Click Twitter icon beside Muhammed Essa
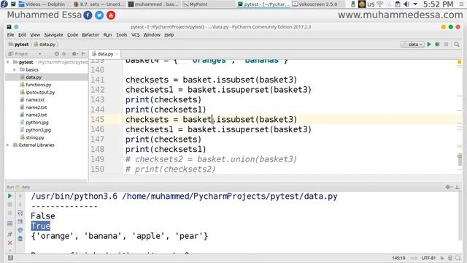 pyautogui.click(x=99, y=15)
